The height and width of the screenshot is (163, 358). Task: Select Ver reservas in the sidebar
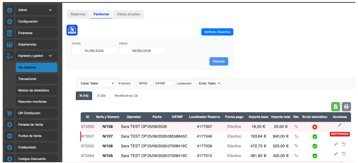pyautogui.click(x=37, y=68)
